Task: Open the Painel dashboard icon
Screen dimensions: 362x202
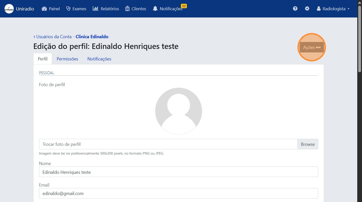Action: point(45,9)
